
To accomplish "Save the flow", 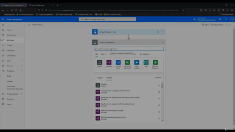I will tap(205, 25).
